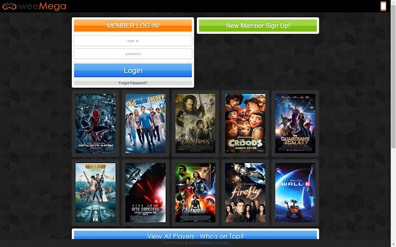Click the blue Login button
396x247 pixels.
[133, 70]
